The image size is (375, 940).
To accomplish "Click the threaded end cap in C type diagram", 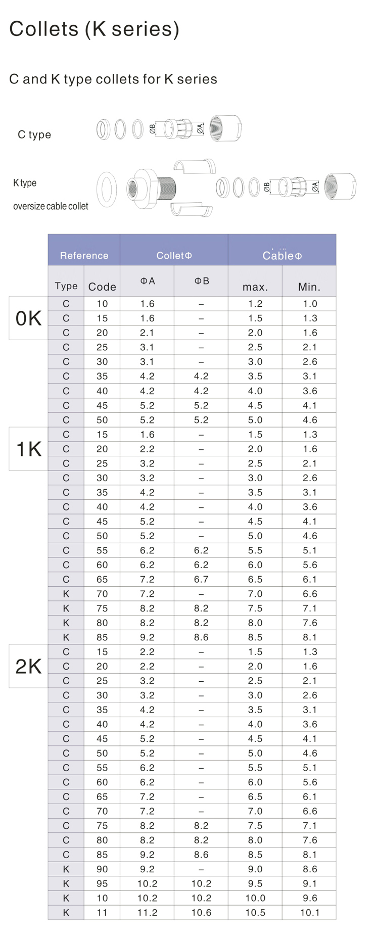I will [225, 128].
